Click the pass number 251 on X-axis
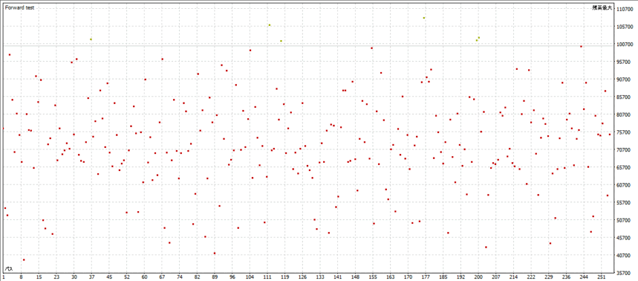Screen dimensions: 638x281 [x=601, y=277]
